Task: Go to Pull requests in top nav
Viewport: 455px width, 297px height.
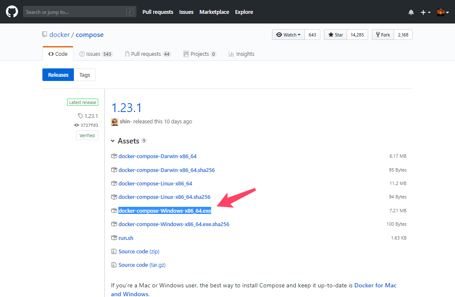Action: (x=157, y=12)
